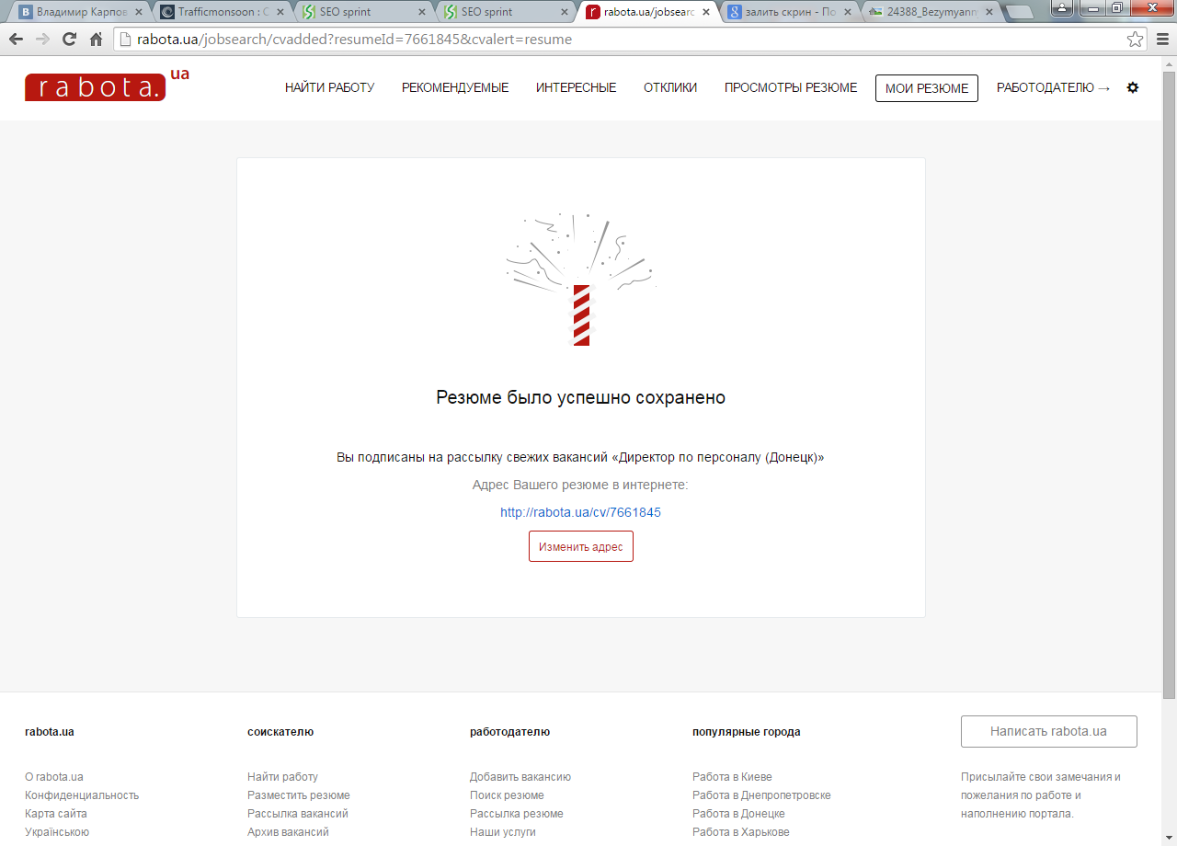Click scrollbar down arrow

1169,839
